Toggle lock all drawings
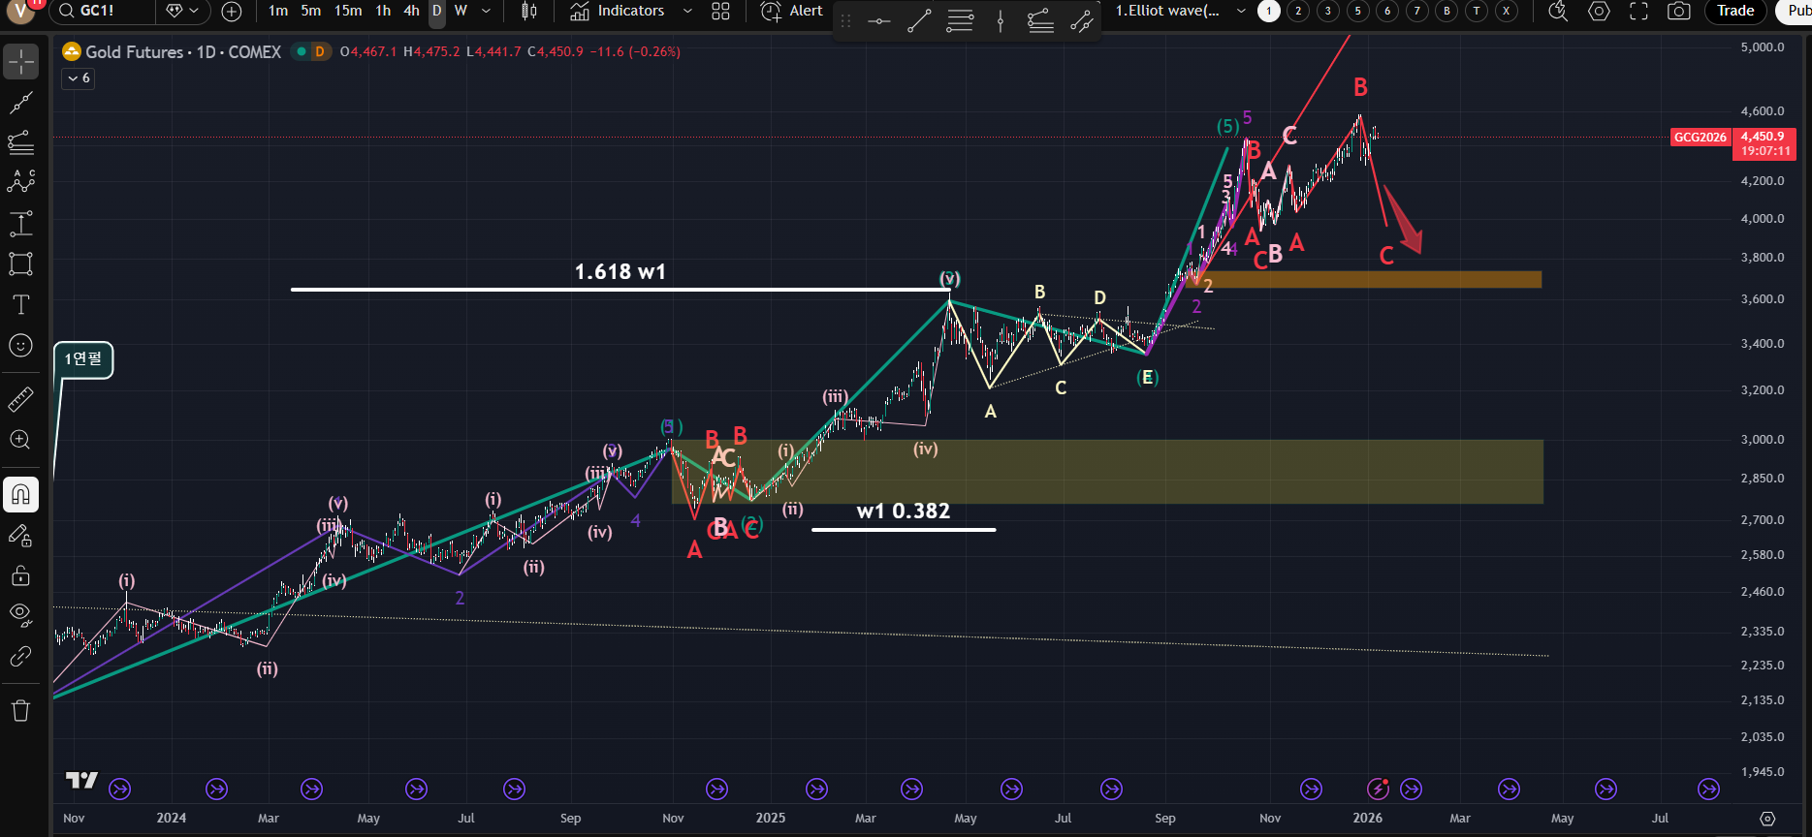The width and height of the screenshot is (1812, 837). pos(20,576)
